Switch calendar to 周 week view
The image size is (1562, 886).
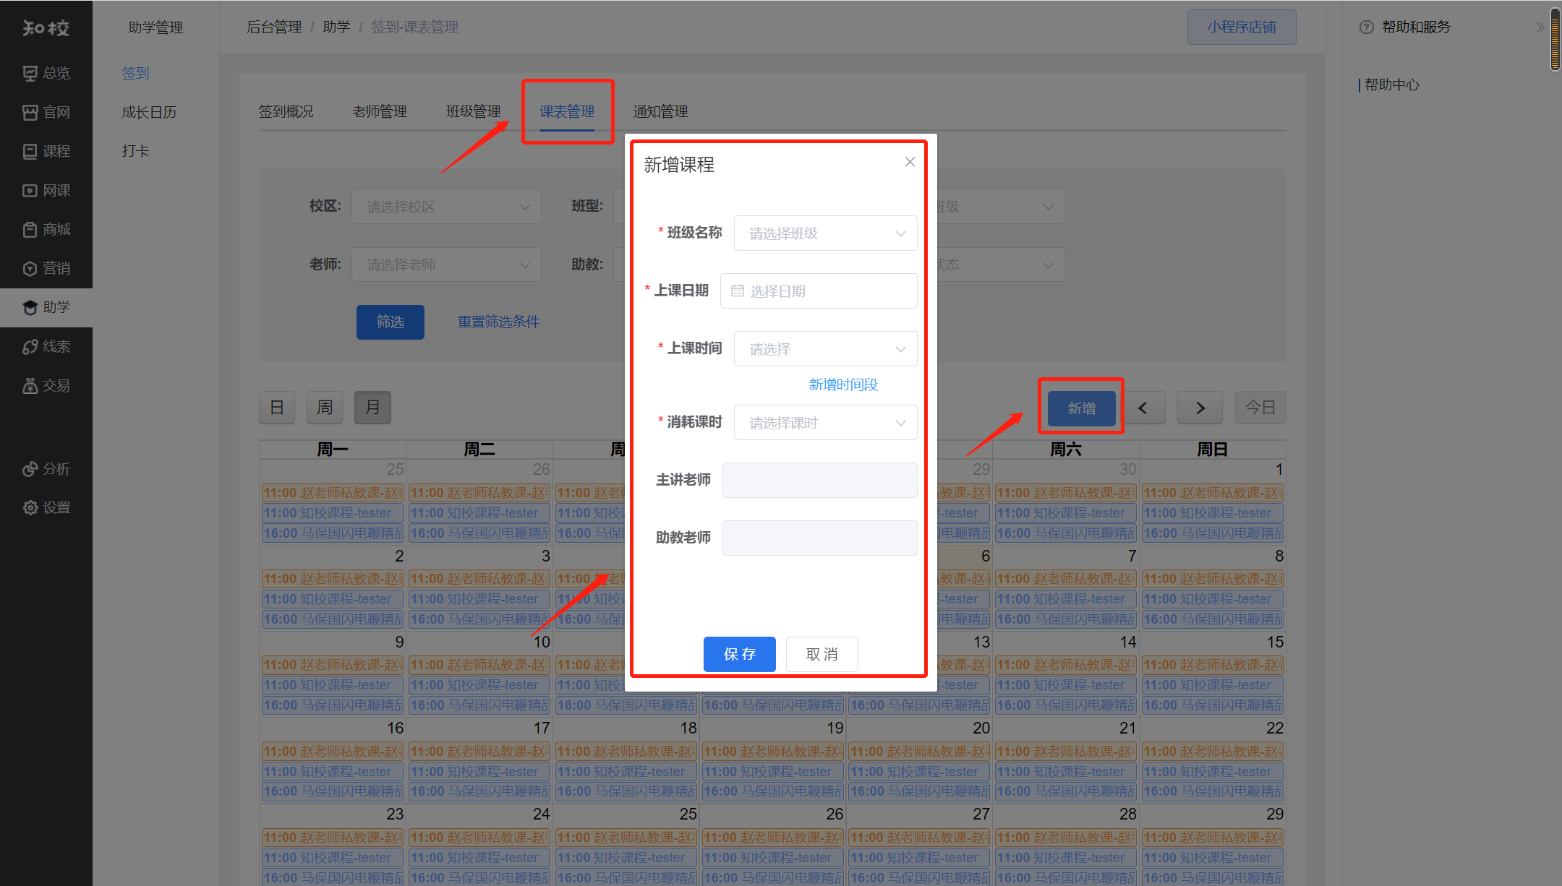coord(325,408)
